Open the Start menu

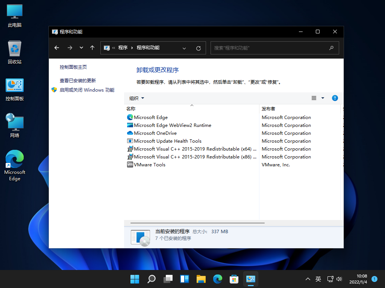coord(135,279)
